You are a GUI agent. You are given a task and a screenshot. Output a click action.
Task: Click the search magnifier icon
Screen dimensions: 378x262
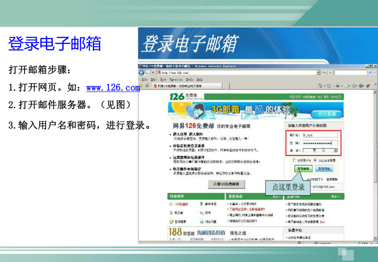(370, 73)
